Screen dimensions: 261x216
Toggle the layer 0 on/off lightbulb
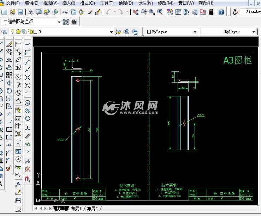12,31
